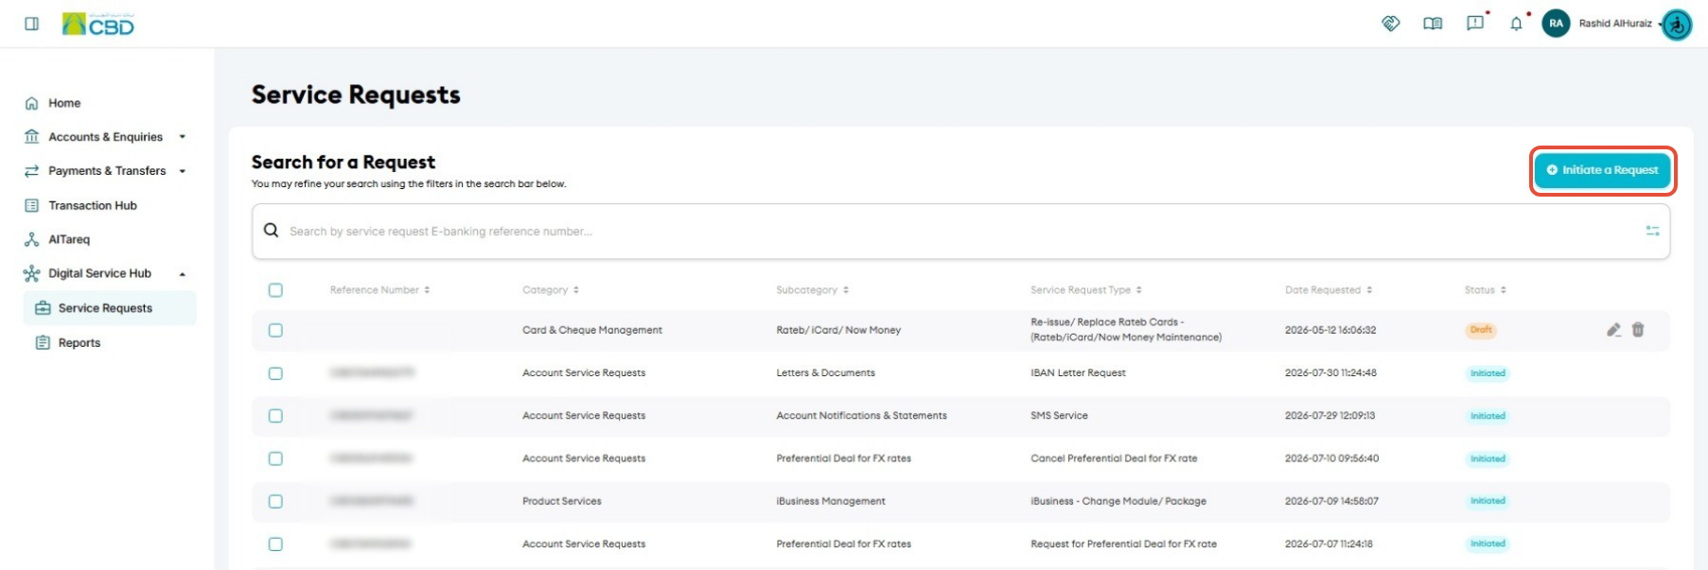This screenshot has height=570, width=1708.
Task: Click the Transaction Hub icon
Action: [x=31, y=205]
